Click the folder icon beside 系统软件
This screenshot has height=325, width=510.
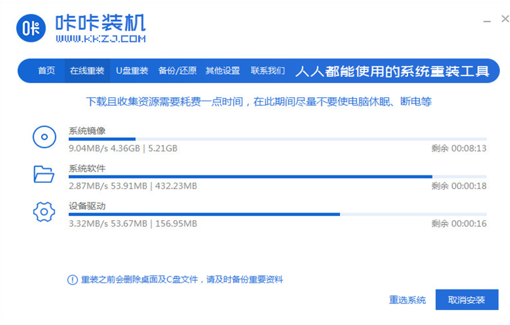tap(44, 174)
